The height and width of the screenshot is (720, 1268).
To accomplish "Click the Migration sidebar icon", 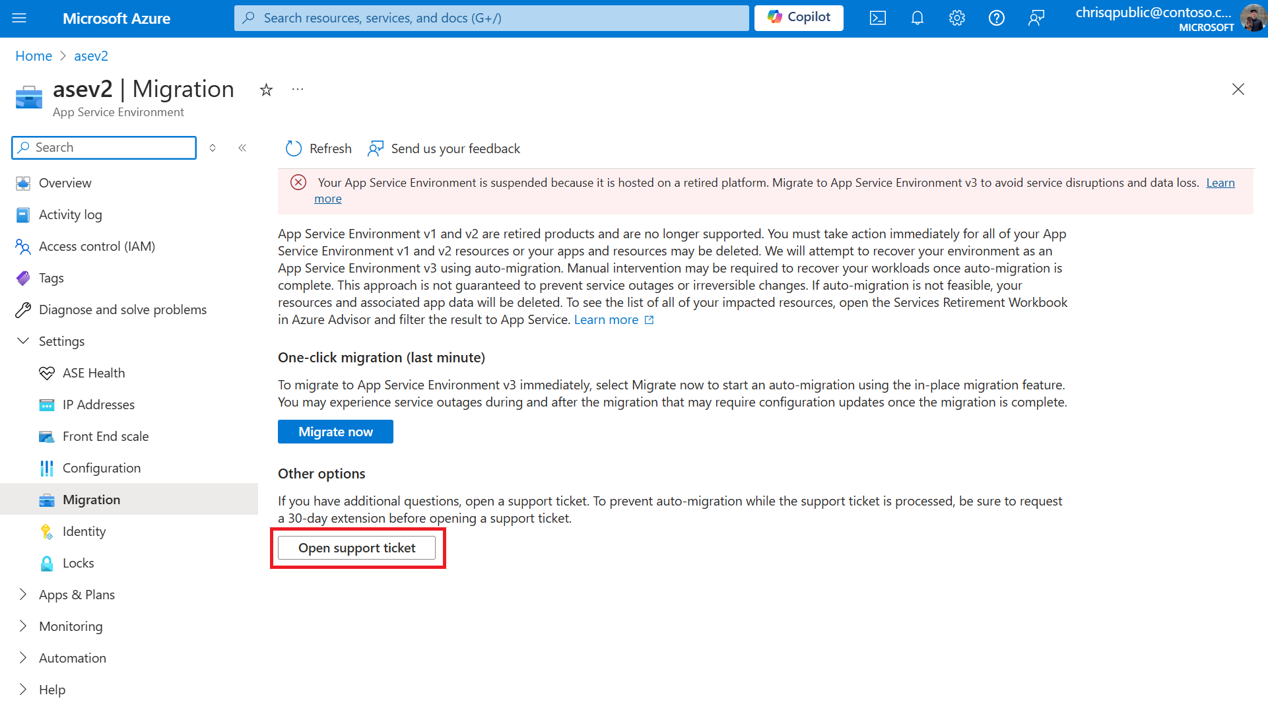I will 46,499.
